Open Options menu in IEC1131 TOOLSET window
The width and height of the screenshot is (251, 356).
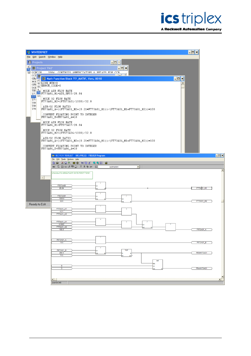pyautogui.click(x=70, y=159)
